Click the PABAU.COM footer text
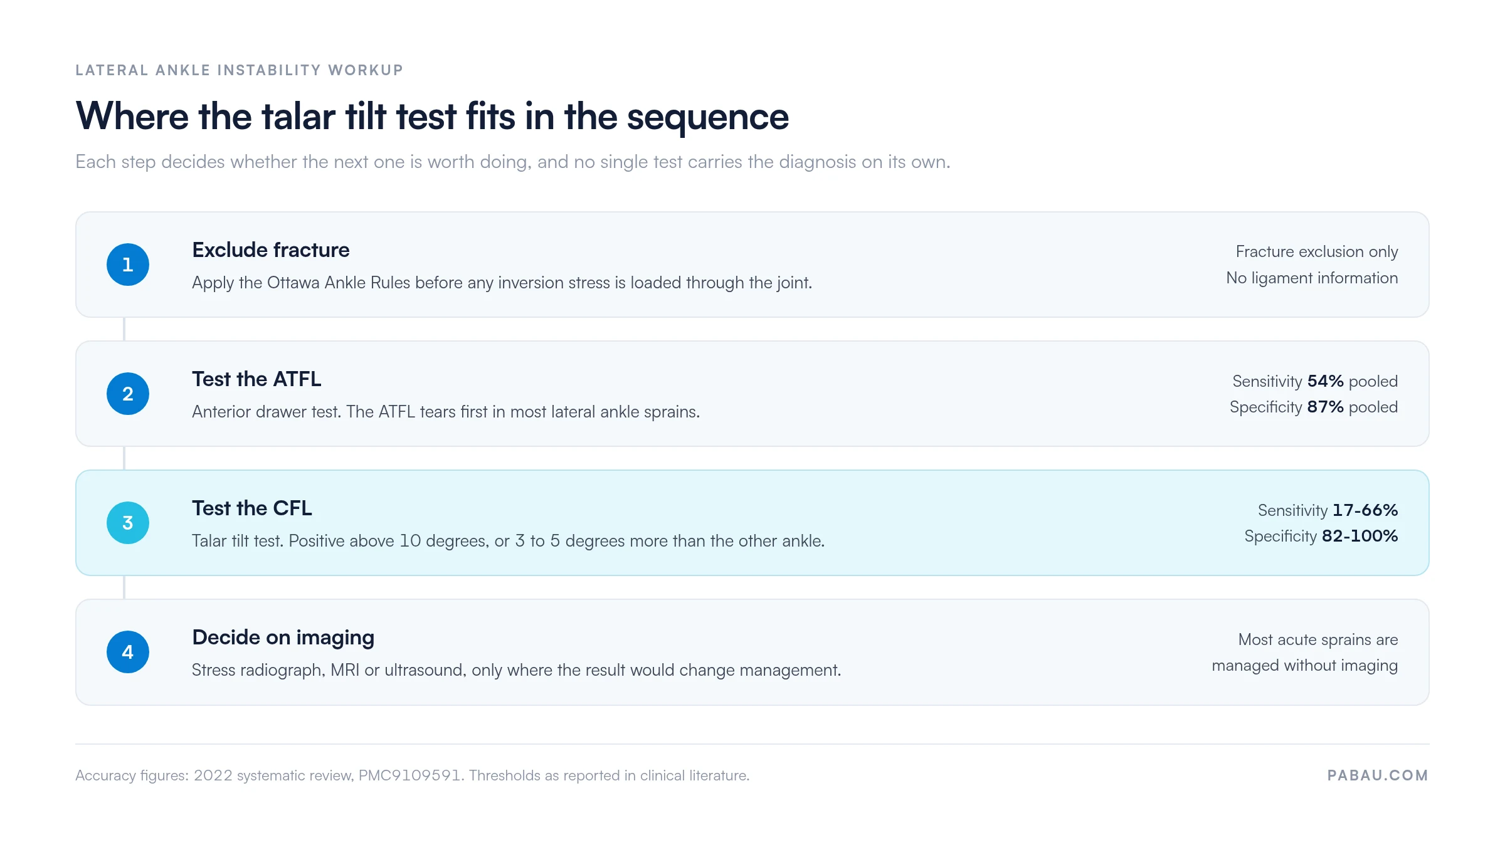The width and height of the screenshot is (1505, 850). click(1378, 775)
